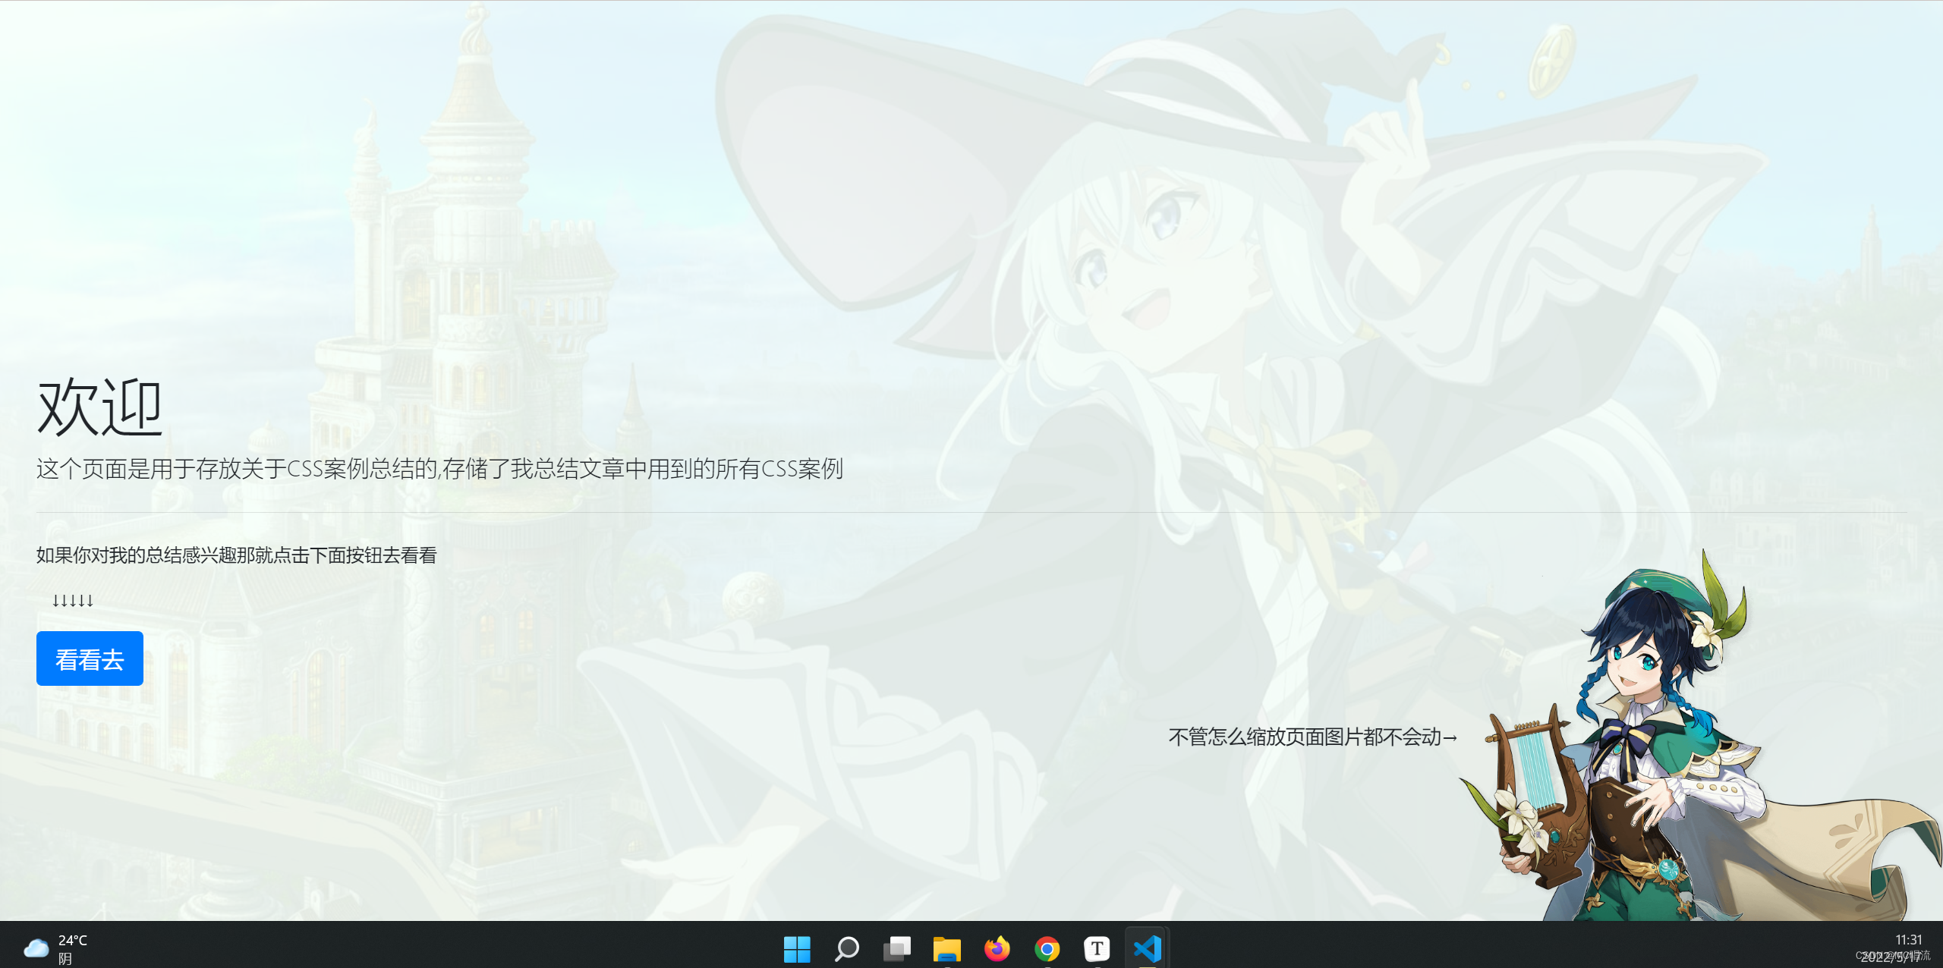Click the downward arrows above the button
This screenshot has width=1943, height=968.
pos(73,601)
